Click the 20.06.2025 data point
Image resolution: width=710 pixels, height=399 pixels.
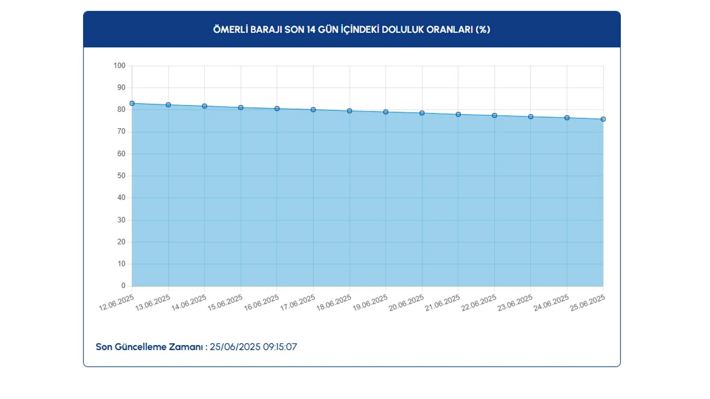pyautogui.click(x=422, y=113)
